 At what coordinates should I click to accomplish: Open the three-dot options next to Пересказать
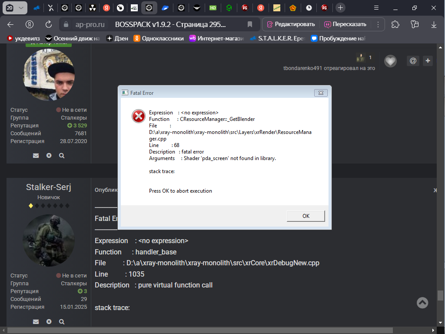(x=378, y=24)
